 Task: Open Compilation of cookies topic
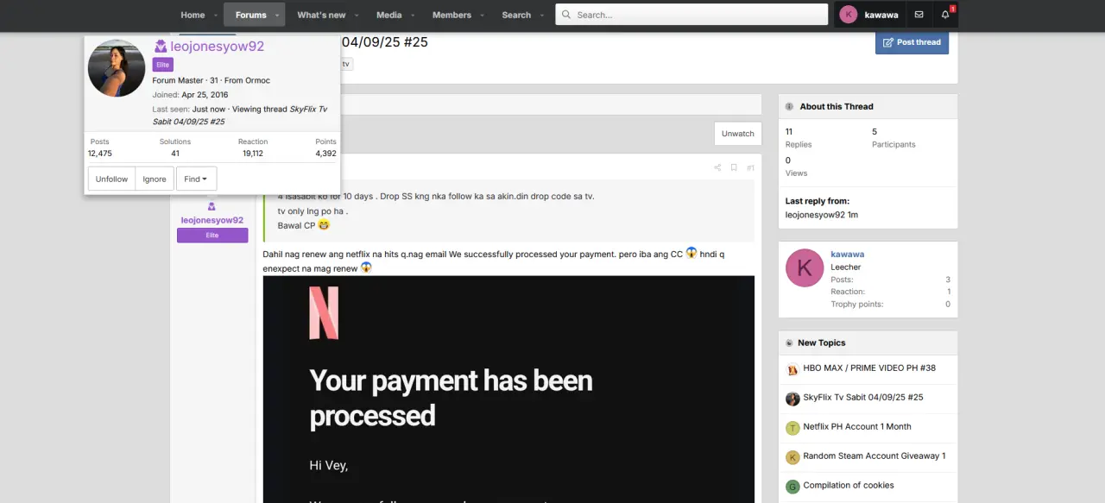[x=849, y=485]
